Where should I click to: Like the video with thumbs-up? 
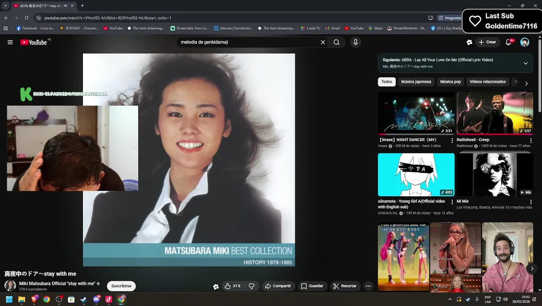point(232,286)
